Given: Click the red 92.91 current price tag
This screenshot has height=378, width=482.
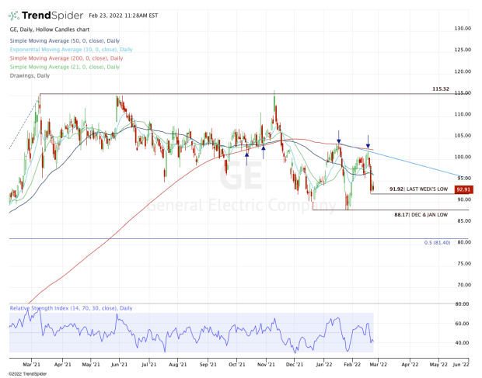Looking at the screenshot, I should point(463,189).
